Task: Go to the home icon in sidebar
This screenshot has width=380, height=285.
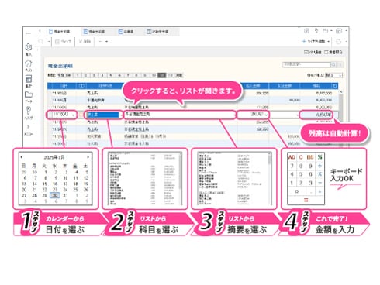Action: tap(29, 63)
